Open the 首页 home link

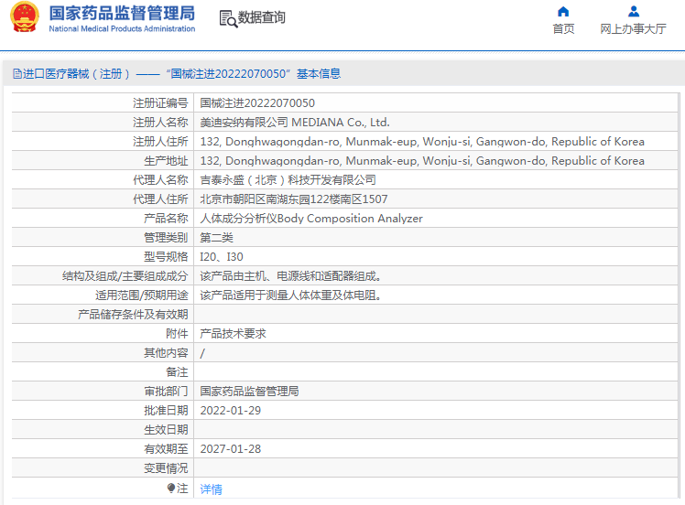click(563, 29)
